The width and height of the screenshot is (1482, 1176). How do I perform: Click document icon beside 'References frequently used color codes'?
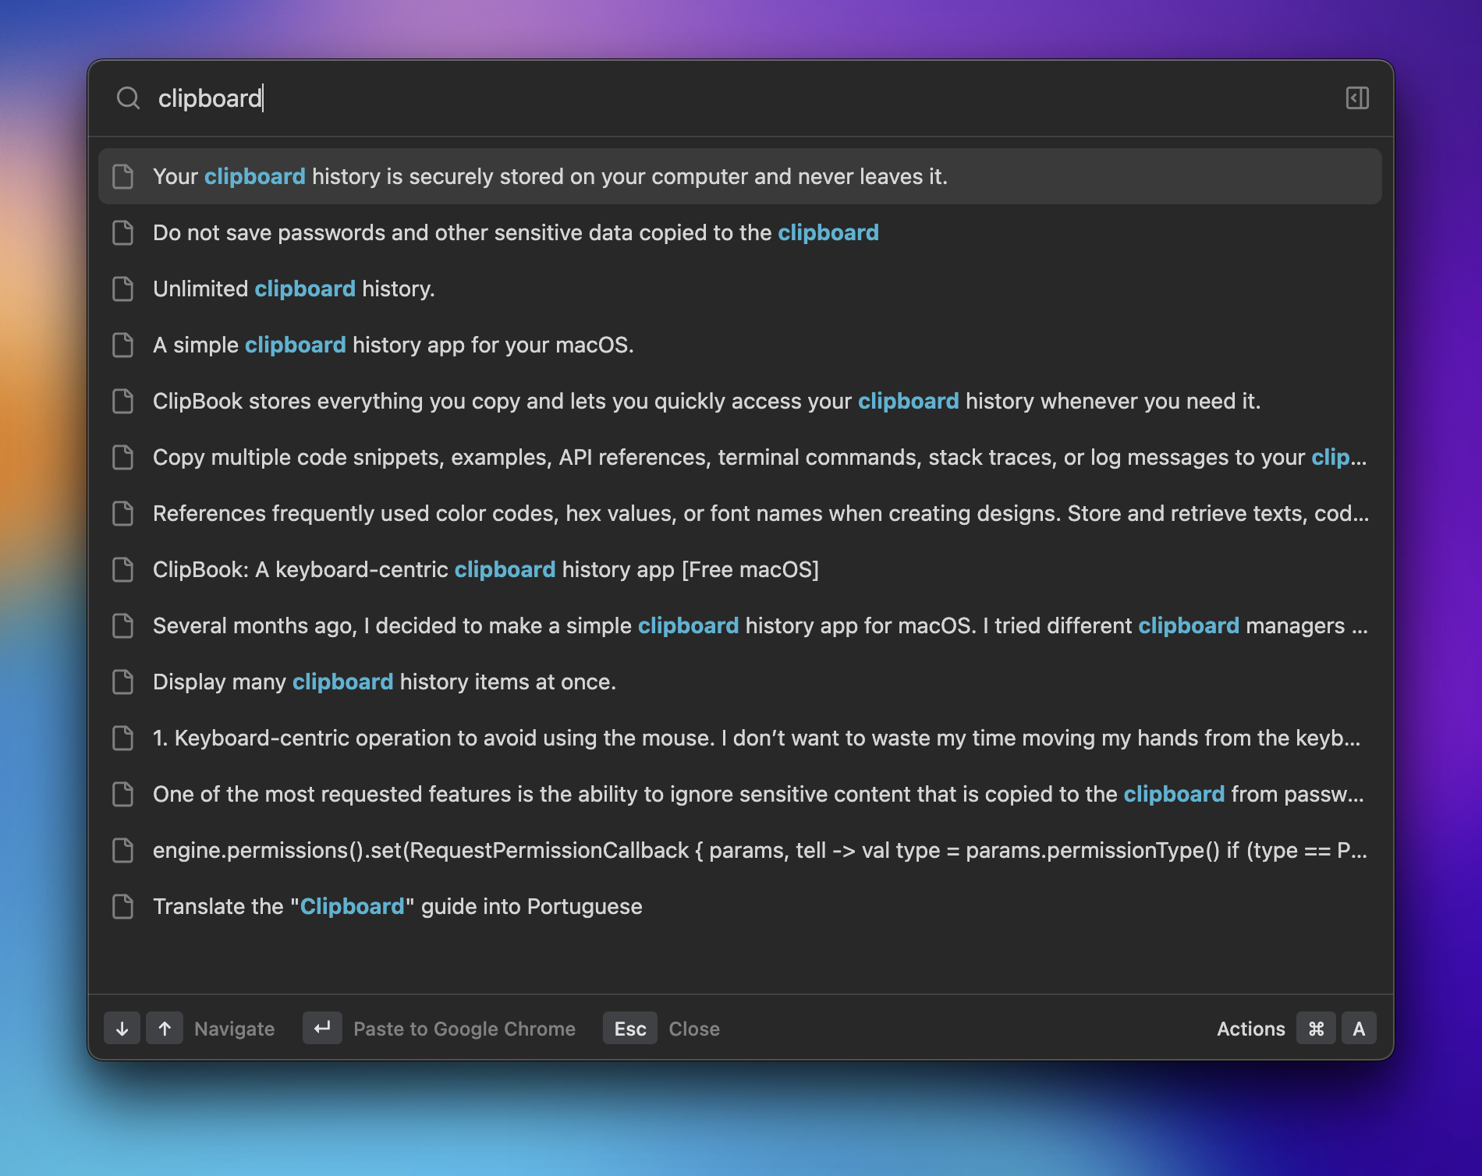[123, 513]
